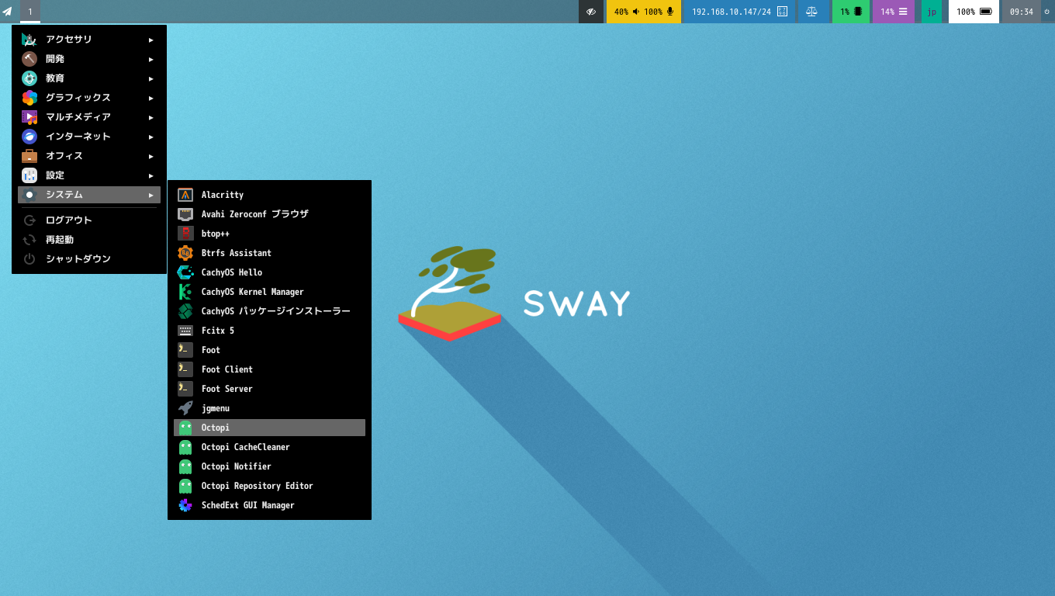
Task: Switch to workspace 1 in the bar
Action: point(30,12)
